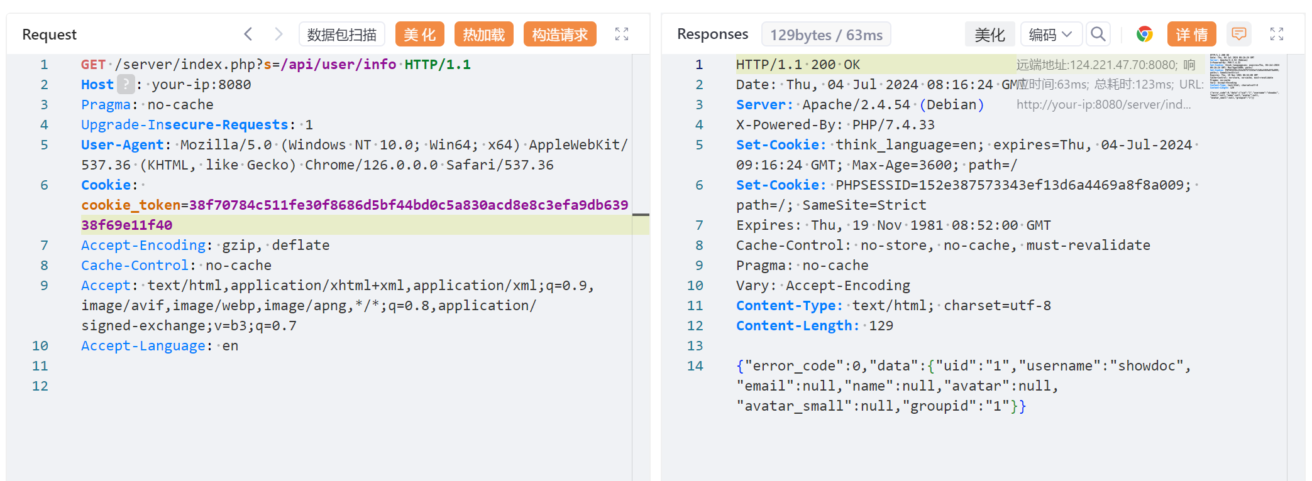Go to the next request arrow
This screenshot has height=481, width=1312.
278,34
